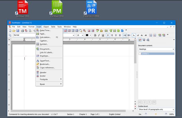Toggle italic formatting
The width and height of the screenshot is (182, 118).
tap(99, 35)
